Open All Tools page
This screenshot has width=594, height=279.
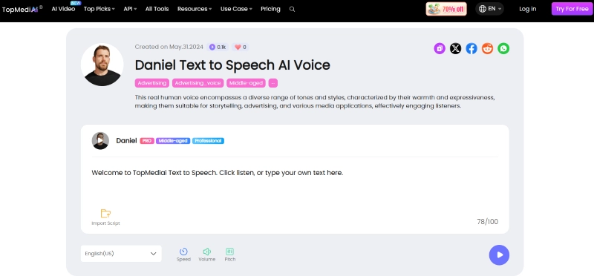[157, 9]
